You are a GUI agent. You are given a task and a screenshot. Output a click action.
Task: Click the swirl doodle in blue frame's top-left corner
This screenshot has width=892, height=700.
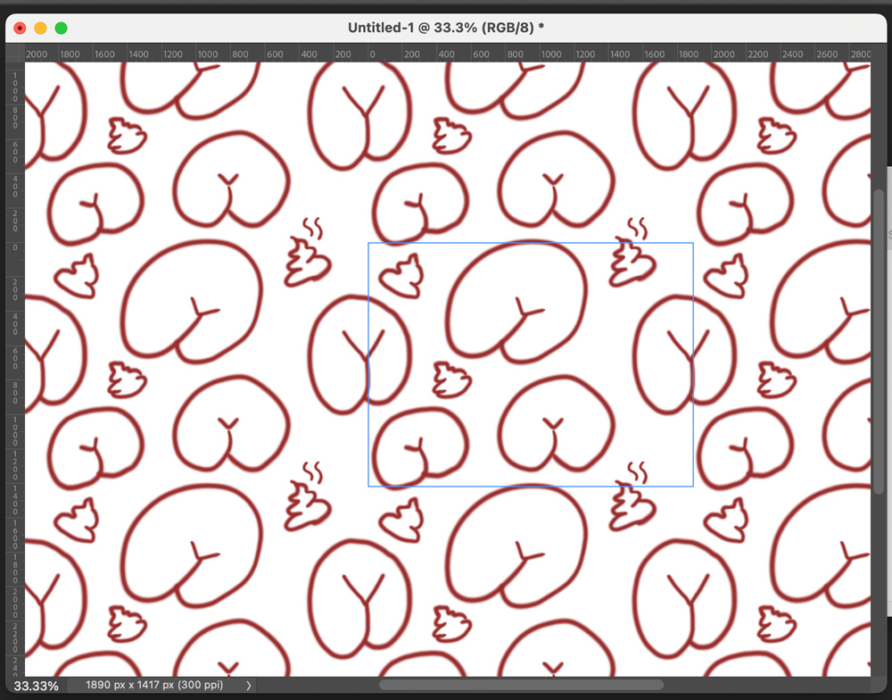coord(401,275)
